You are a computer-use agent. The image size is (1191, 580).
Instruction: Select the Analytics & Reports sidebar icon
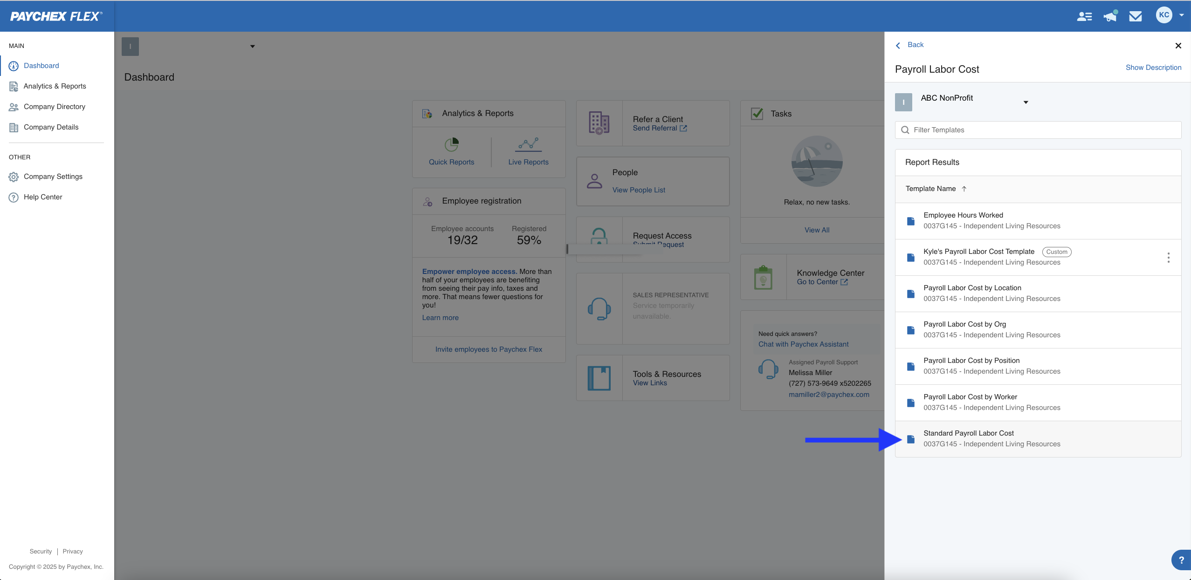(14, 86)
